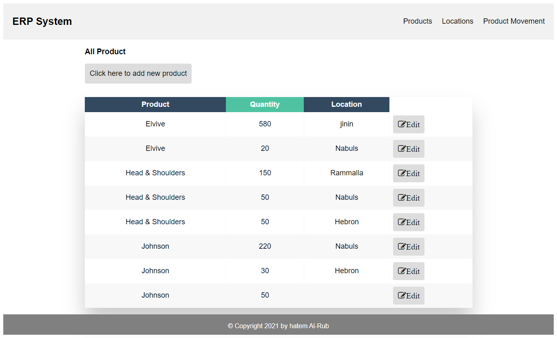Screen dimensions: 557x338
Task: Click the edit icon for Head & Shoulders in Nabuls
Action: point(402,198)
